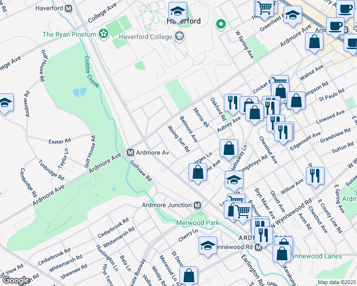Select the Haverford College label
Image resolution: width=357 pixels, height=286 pixels.
(x=146, y=37)
